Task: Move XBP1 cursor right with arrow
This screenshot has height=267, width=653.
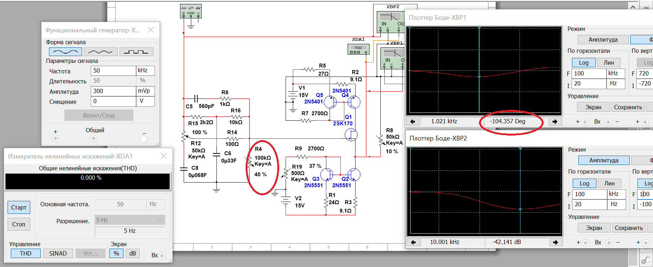Action: pyautogui.click(x=555, y=121)
